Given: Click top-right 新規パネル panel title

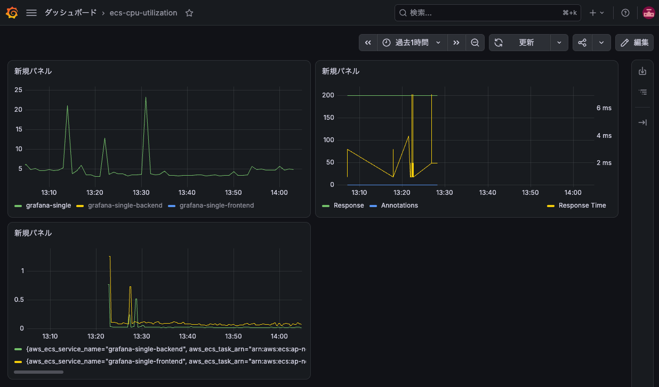Looking at the screenshot, I should [x=341, y=71].
